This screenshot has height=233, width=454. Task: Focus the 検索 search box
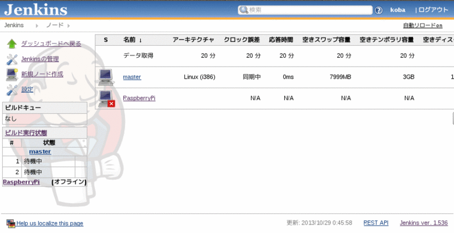tap(305, 10)
